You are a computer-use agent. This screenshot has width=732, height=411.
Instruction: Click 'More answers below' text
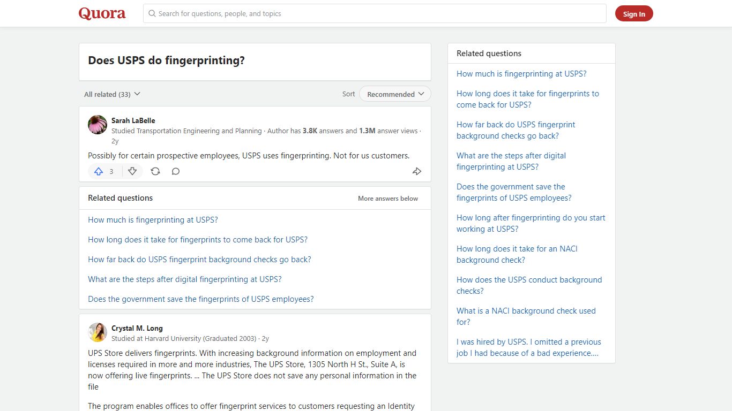pos(388,199)
